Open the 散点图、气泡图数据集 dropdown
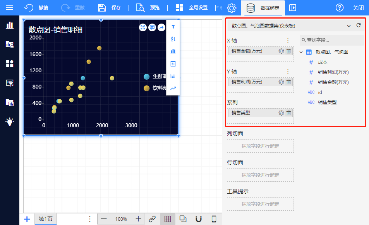The height and width of the screenshot is (225, 369). pos(291,26)
